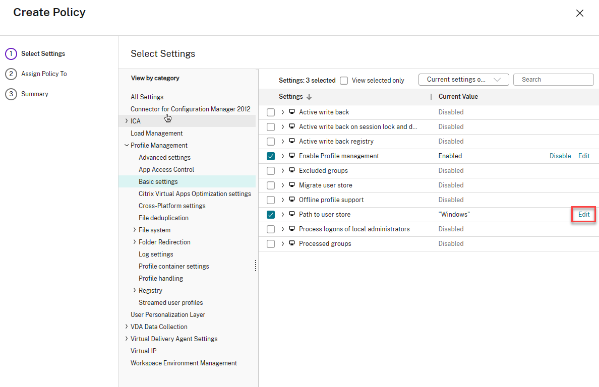599x387 pixels.
Task: Click the settings Search field
Action: tap(553, 80)
